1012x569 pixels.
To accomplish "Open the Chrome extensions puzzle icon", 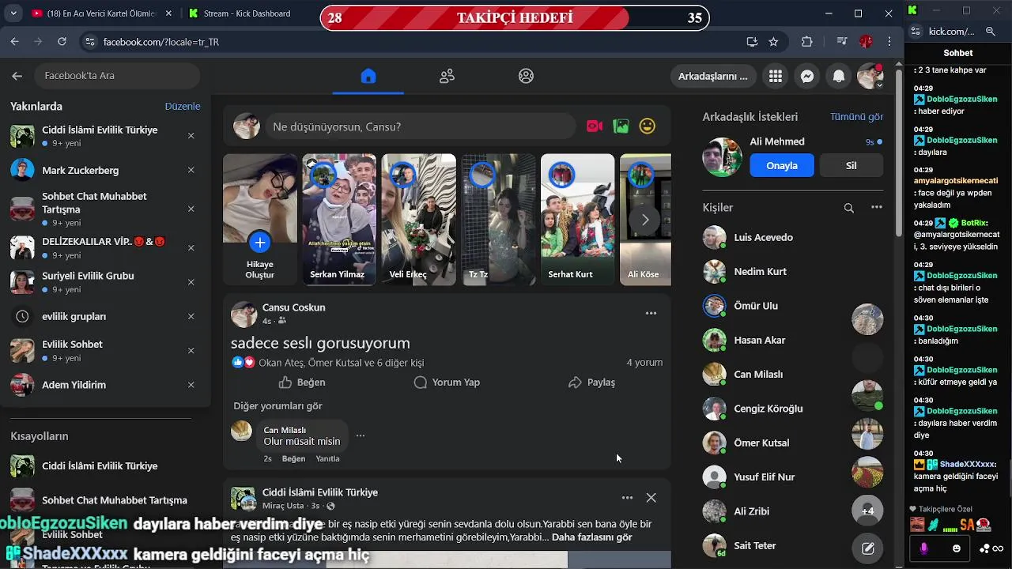I will click(x=807, y=42).
